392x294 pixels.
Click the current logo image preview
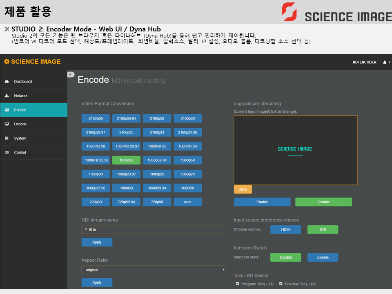296,150
